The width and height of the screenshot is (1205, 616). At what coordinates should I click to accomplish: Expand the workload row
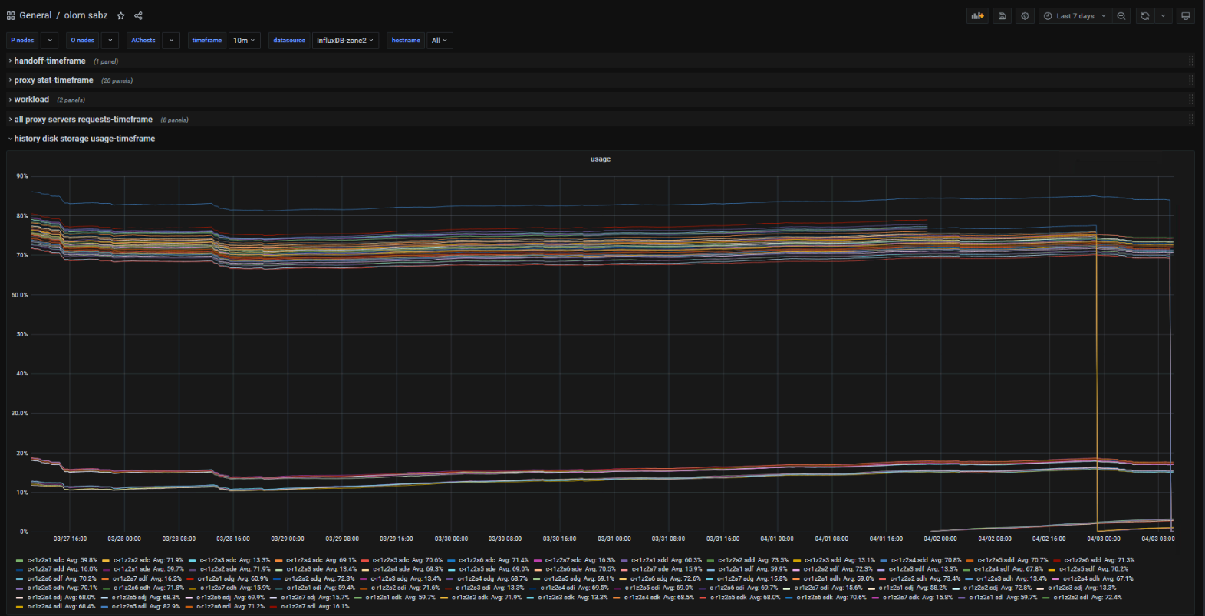[31, 100]
